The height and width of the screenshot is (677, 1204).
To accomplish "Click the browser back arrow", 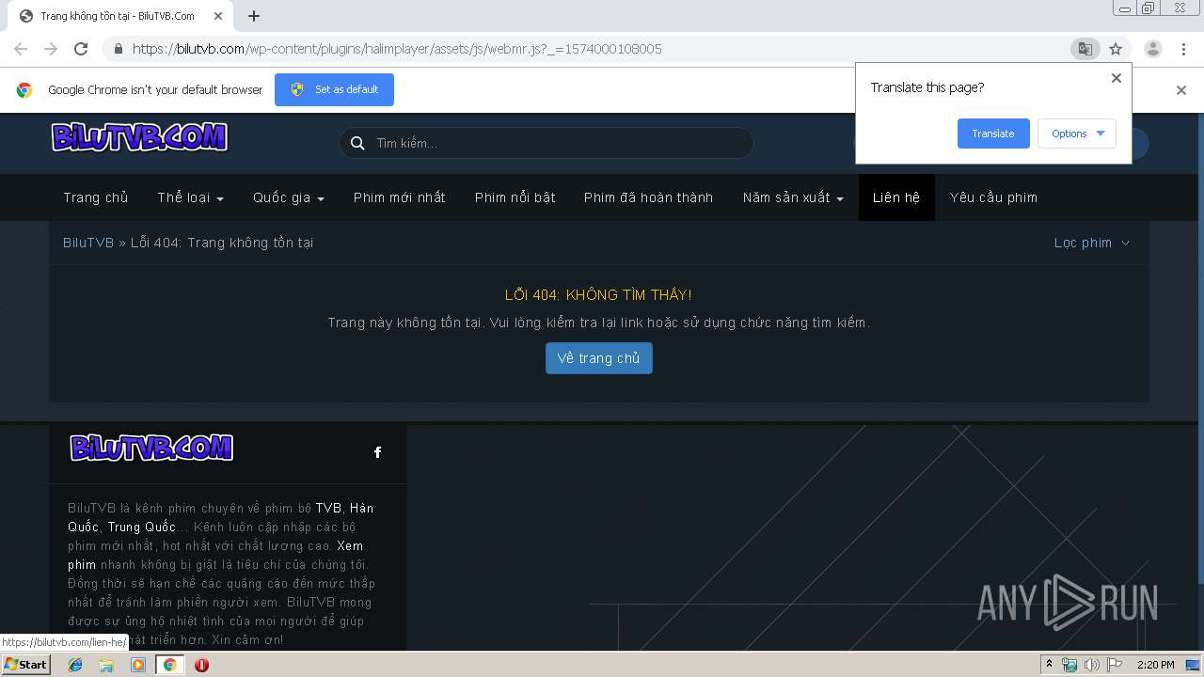I will [21, 49].
